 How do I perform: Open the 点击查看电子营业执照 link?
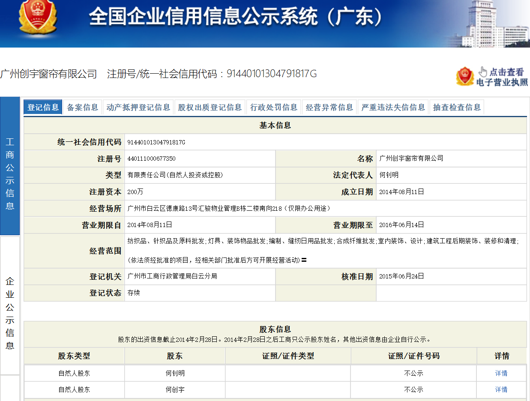pos(502,77)
